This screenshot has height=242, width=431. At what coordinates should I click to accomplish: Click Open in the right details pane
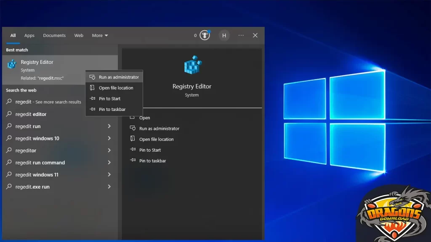(145, 118)
